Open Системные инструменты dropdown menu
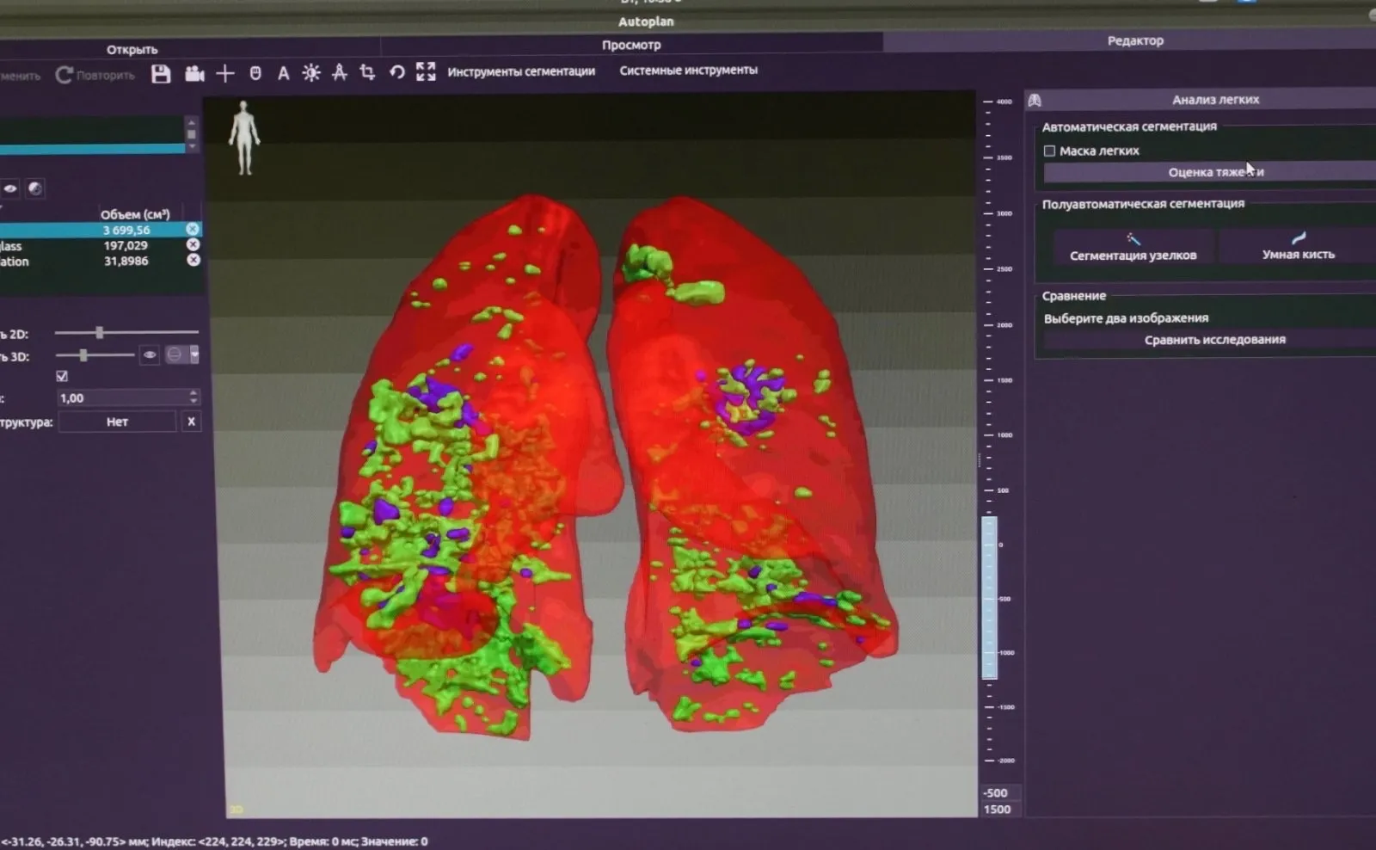This screenshot has width=1376, height=850. [688, 71]
